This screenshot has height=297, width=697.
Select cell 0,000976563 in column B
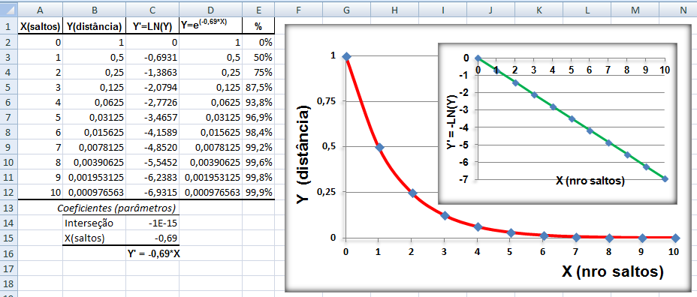[x=94, y=193]
